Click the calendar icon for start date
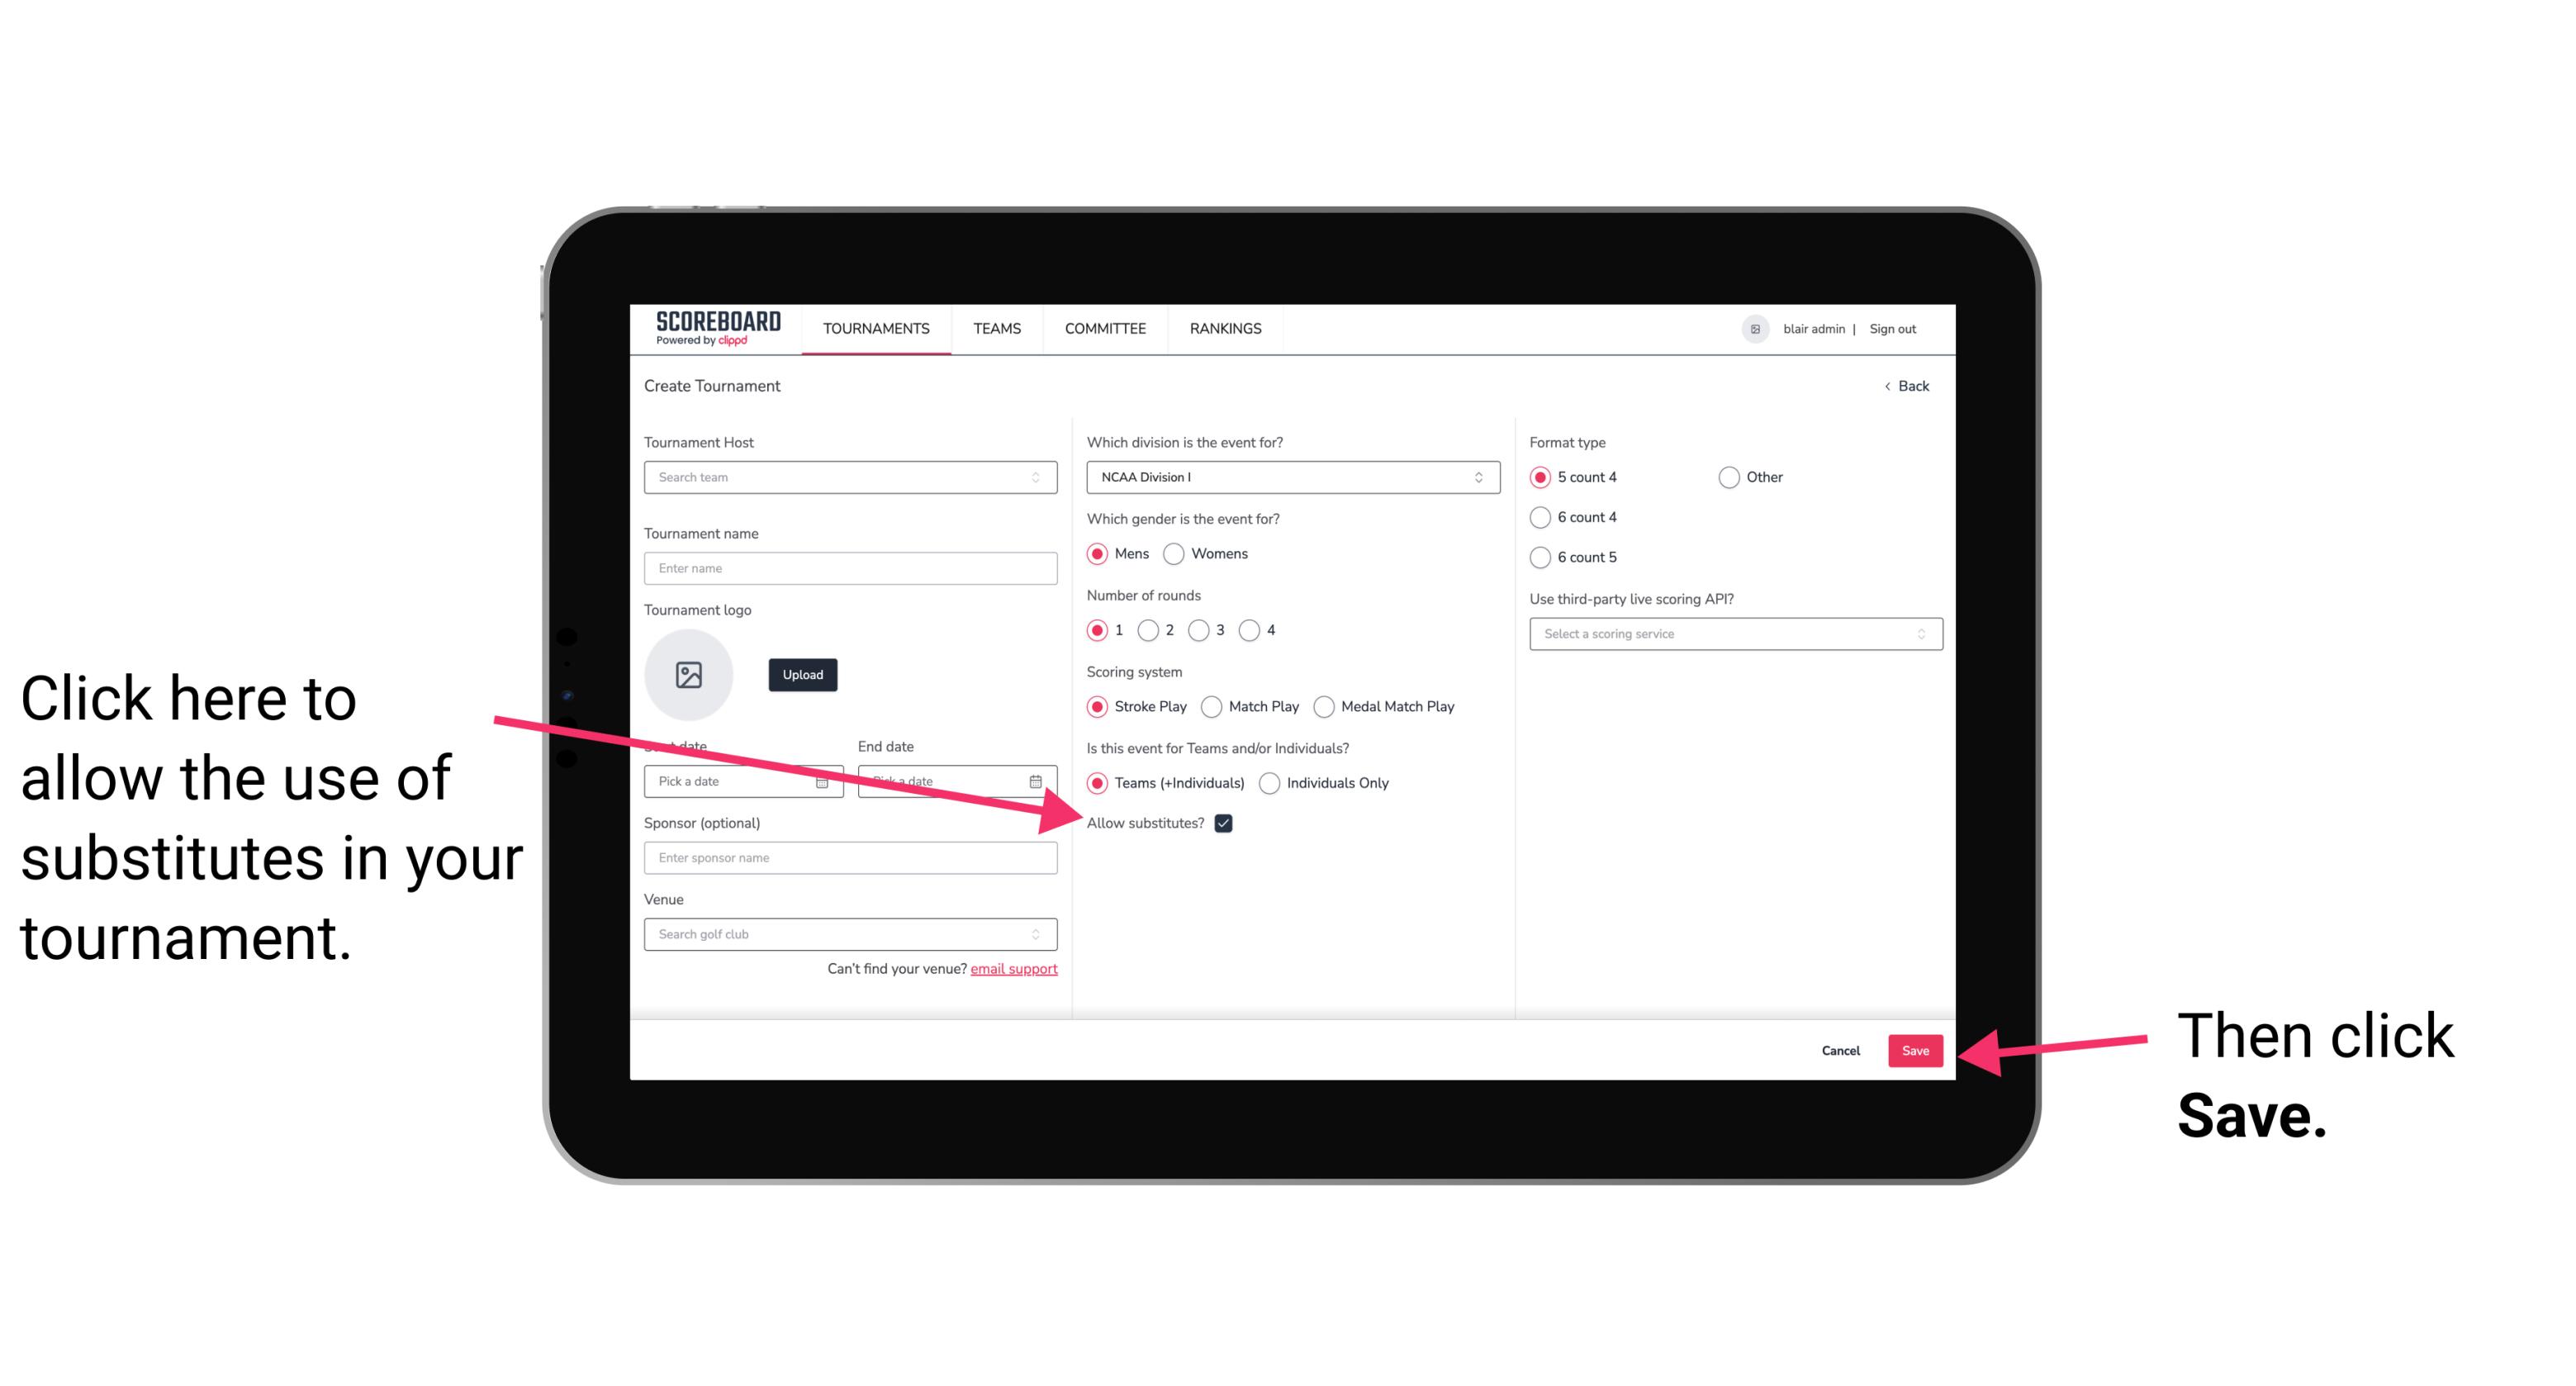 point(826,781)
